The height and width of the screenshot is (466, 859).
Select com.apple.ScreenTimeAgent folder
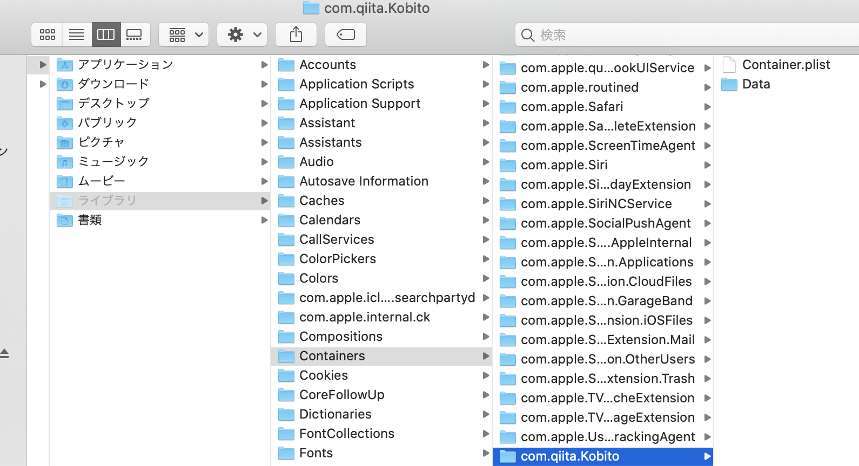[603, 146]
